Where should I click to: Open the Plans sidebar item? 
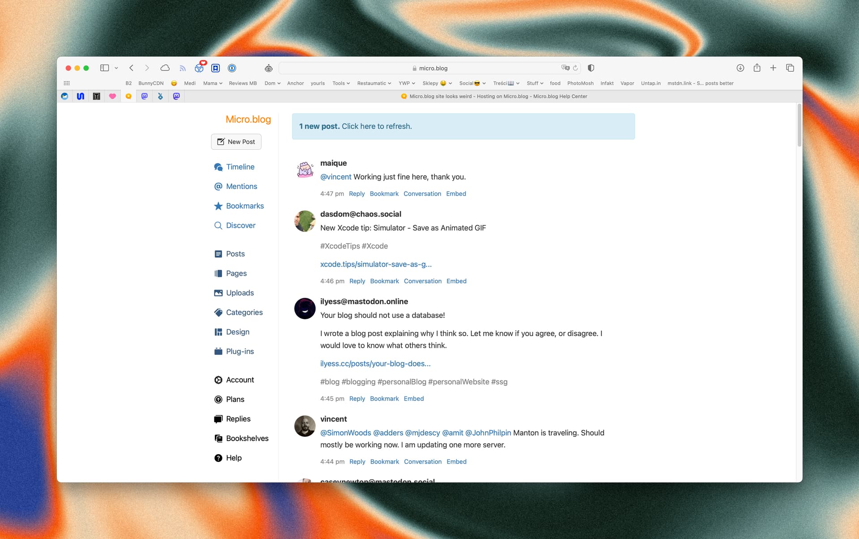coord(230,400)
